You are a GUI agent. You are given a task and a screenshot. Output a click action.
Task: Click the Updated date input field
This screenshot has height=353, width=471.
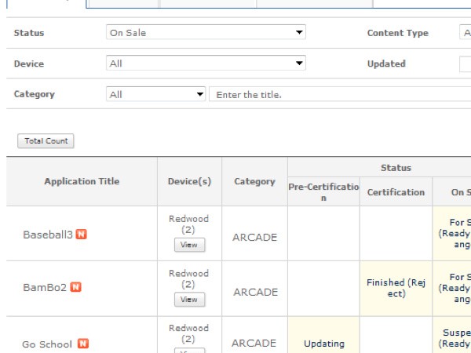[x=465, y=64]
